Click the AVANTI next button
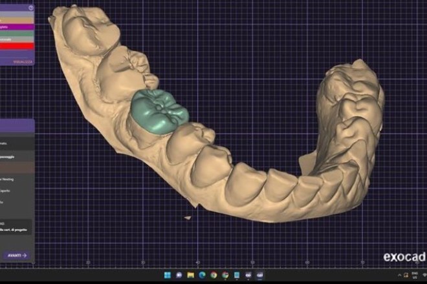This screenshot has width=427, height=284. (x=17, y=256)
